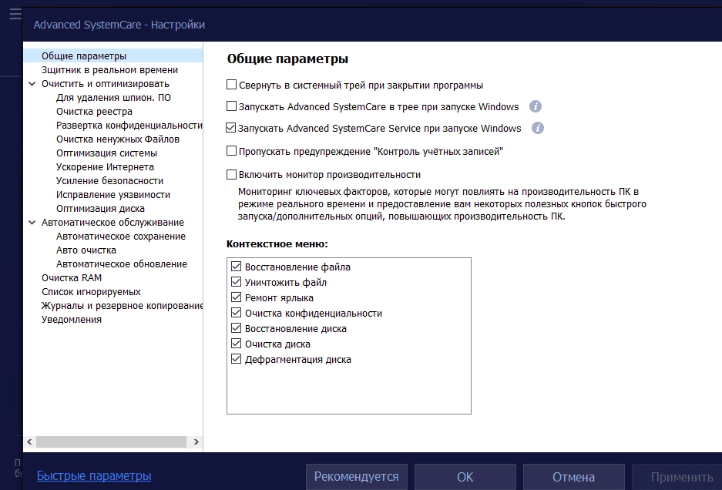Viewport: 722px width, 490px height.
Task: Select 'Журналы и резервное копирование' entry
Action: click(122, 305)
